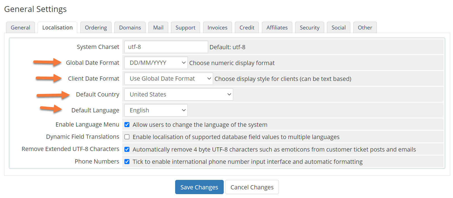Disable the Phone Numbers checkbox
The image size is (453, 198).
127,162
